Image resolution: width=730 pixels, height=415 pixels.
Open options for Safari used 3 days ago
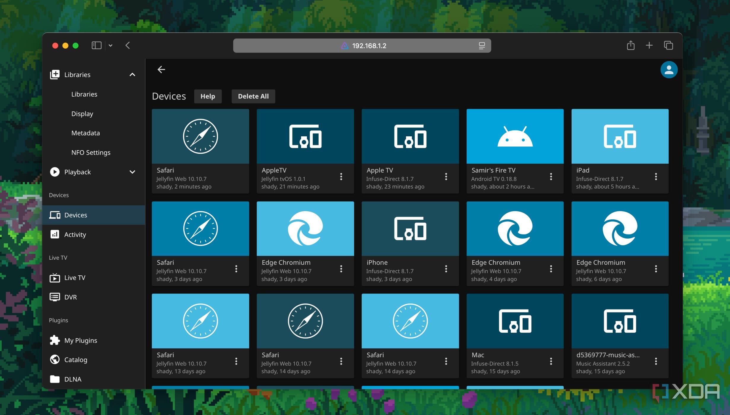[236, 269]
